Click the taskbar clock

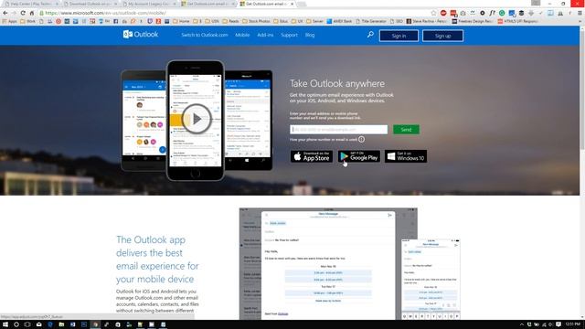pos(572,324)
